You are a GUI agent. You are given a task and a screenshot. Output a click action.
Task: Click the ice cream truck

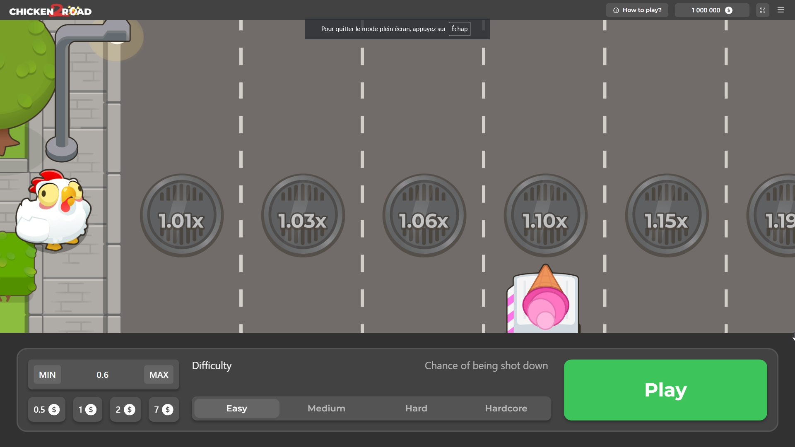(543, 299)
